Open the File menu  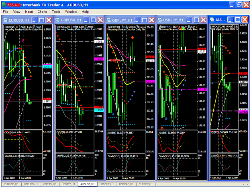(6, 12)
